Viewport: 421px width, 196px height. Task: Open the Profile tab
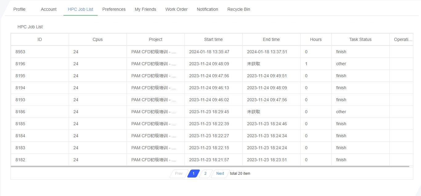(x=19, y=9)
